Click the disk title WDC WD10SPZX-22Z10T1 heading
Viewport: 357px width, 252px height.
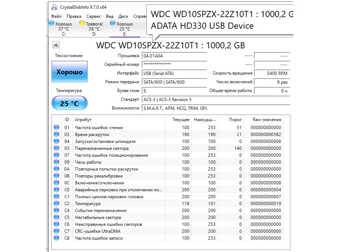170,45
